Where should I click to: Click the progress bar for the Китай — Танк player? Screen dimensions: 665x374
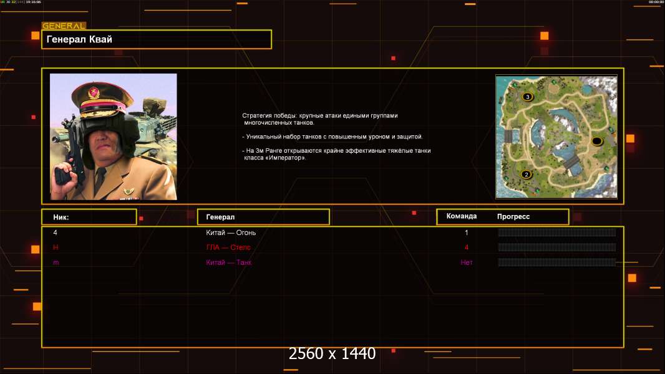click(x=556, y=262)
